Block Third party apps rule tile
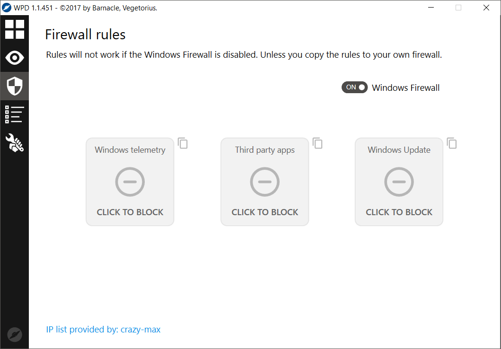The width and height of the screenshot is (501, 349). pos(264,182)
